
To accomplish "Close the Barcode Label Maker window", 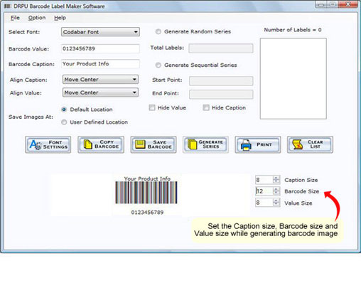I will (x=347, y=4).
